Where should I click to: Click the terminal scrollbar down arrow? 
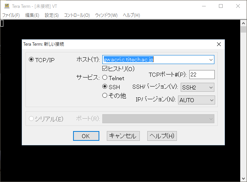(243, 179)
